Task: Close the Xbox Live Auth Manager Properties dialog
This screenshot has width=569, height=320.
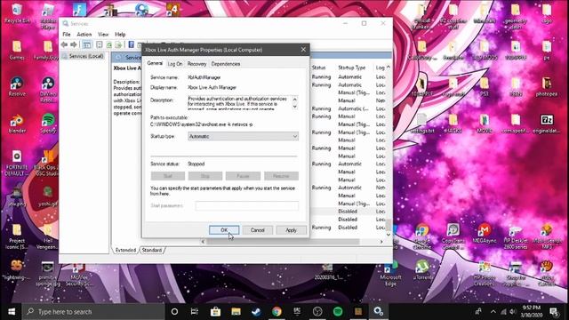Action: [303, 50]
